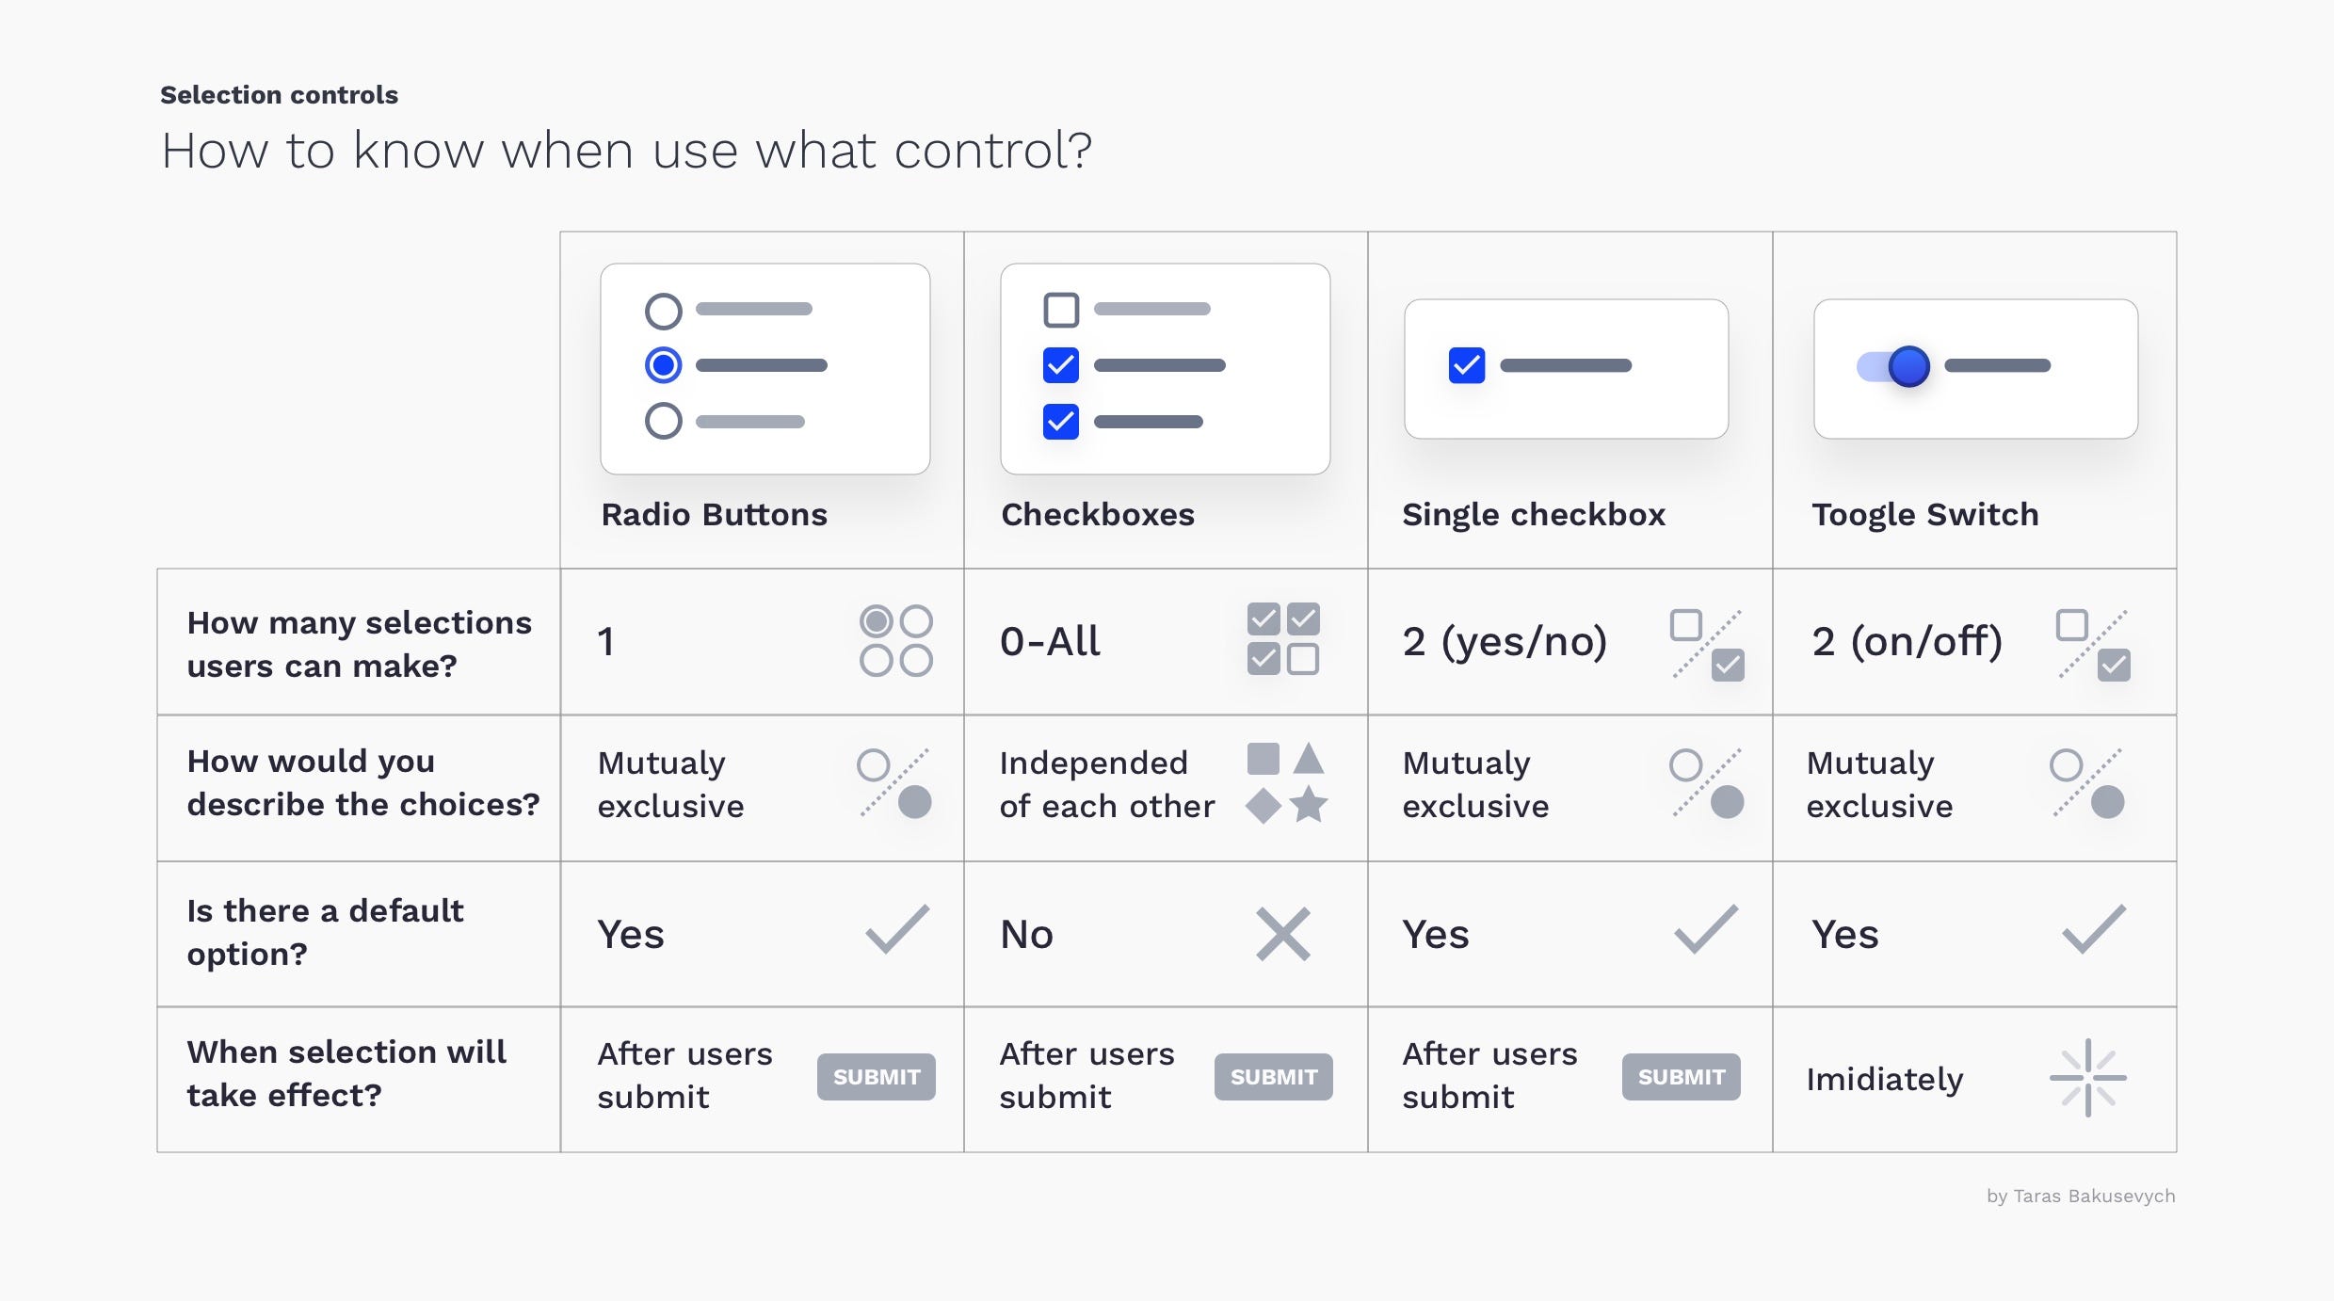
Task: Click the SUBMIT button in Radio Buttons column
Action: coord(876,1077)
